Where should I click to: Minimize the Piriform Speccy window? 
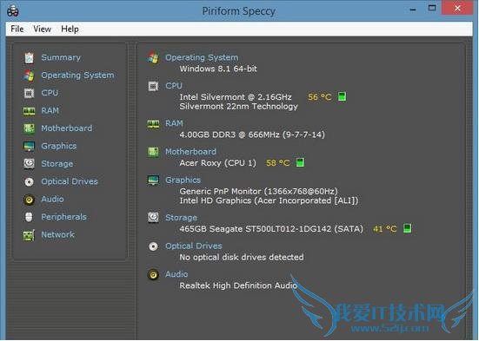(x=413, y=10)
